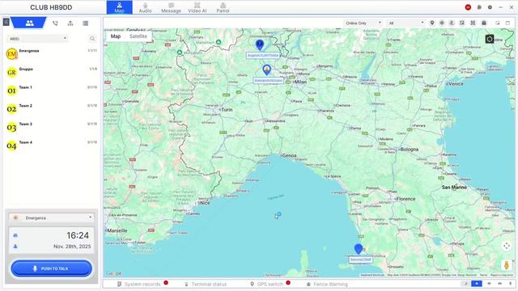Click the yellow 01 group badge
The image size is (518, 291).
[x=11, y=91]
